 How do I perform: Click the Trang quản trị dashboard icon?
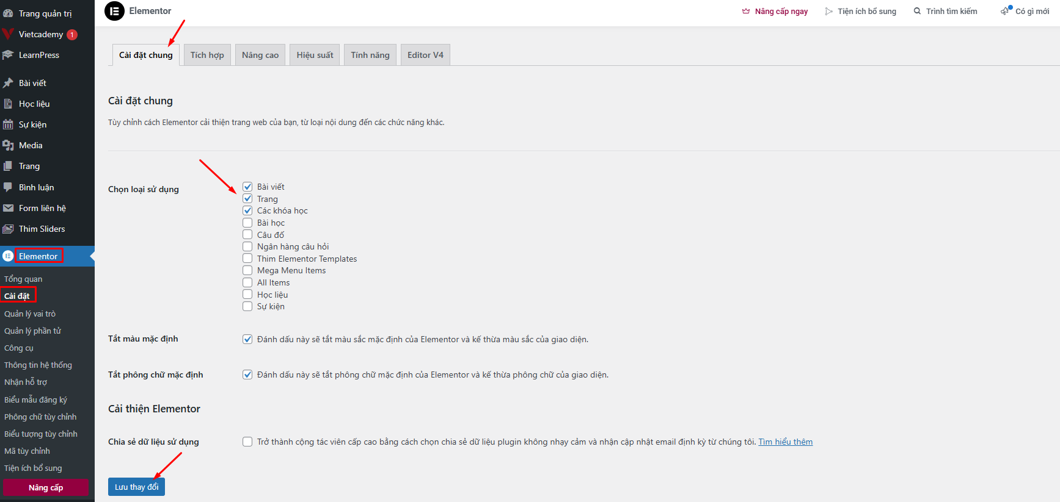(8, 13)
